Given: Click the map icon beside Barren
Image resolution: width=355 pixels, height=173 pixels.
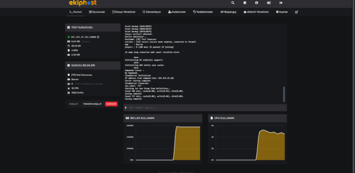Looking at the screenshot, I should (x=69, y=79).
